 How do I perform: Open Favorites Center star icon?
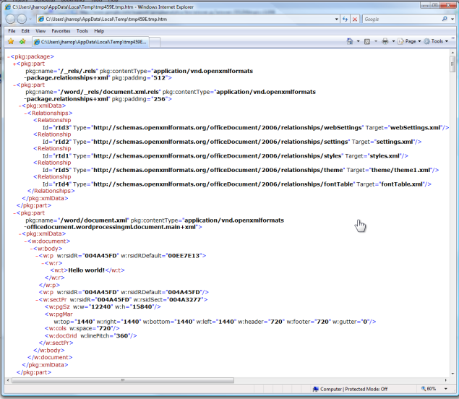click(x=11, y=42)
